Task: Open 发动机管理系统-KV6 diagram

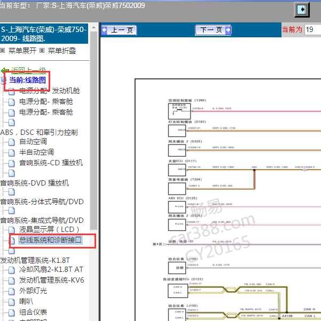Action: (x=51, y=280)
